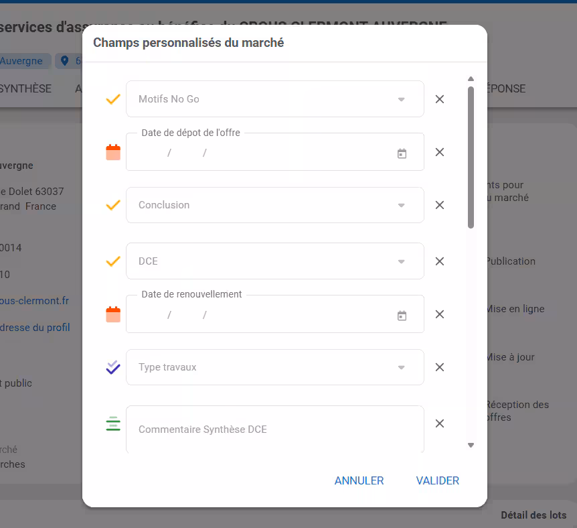Delete the Conclusion field with X

point(440,205)
